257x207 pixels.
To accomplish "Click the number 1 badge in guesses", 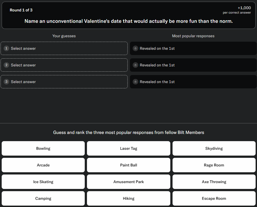I will click(x=6, y=48).
